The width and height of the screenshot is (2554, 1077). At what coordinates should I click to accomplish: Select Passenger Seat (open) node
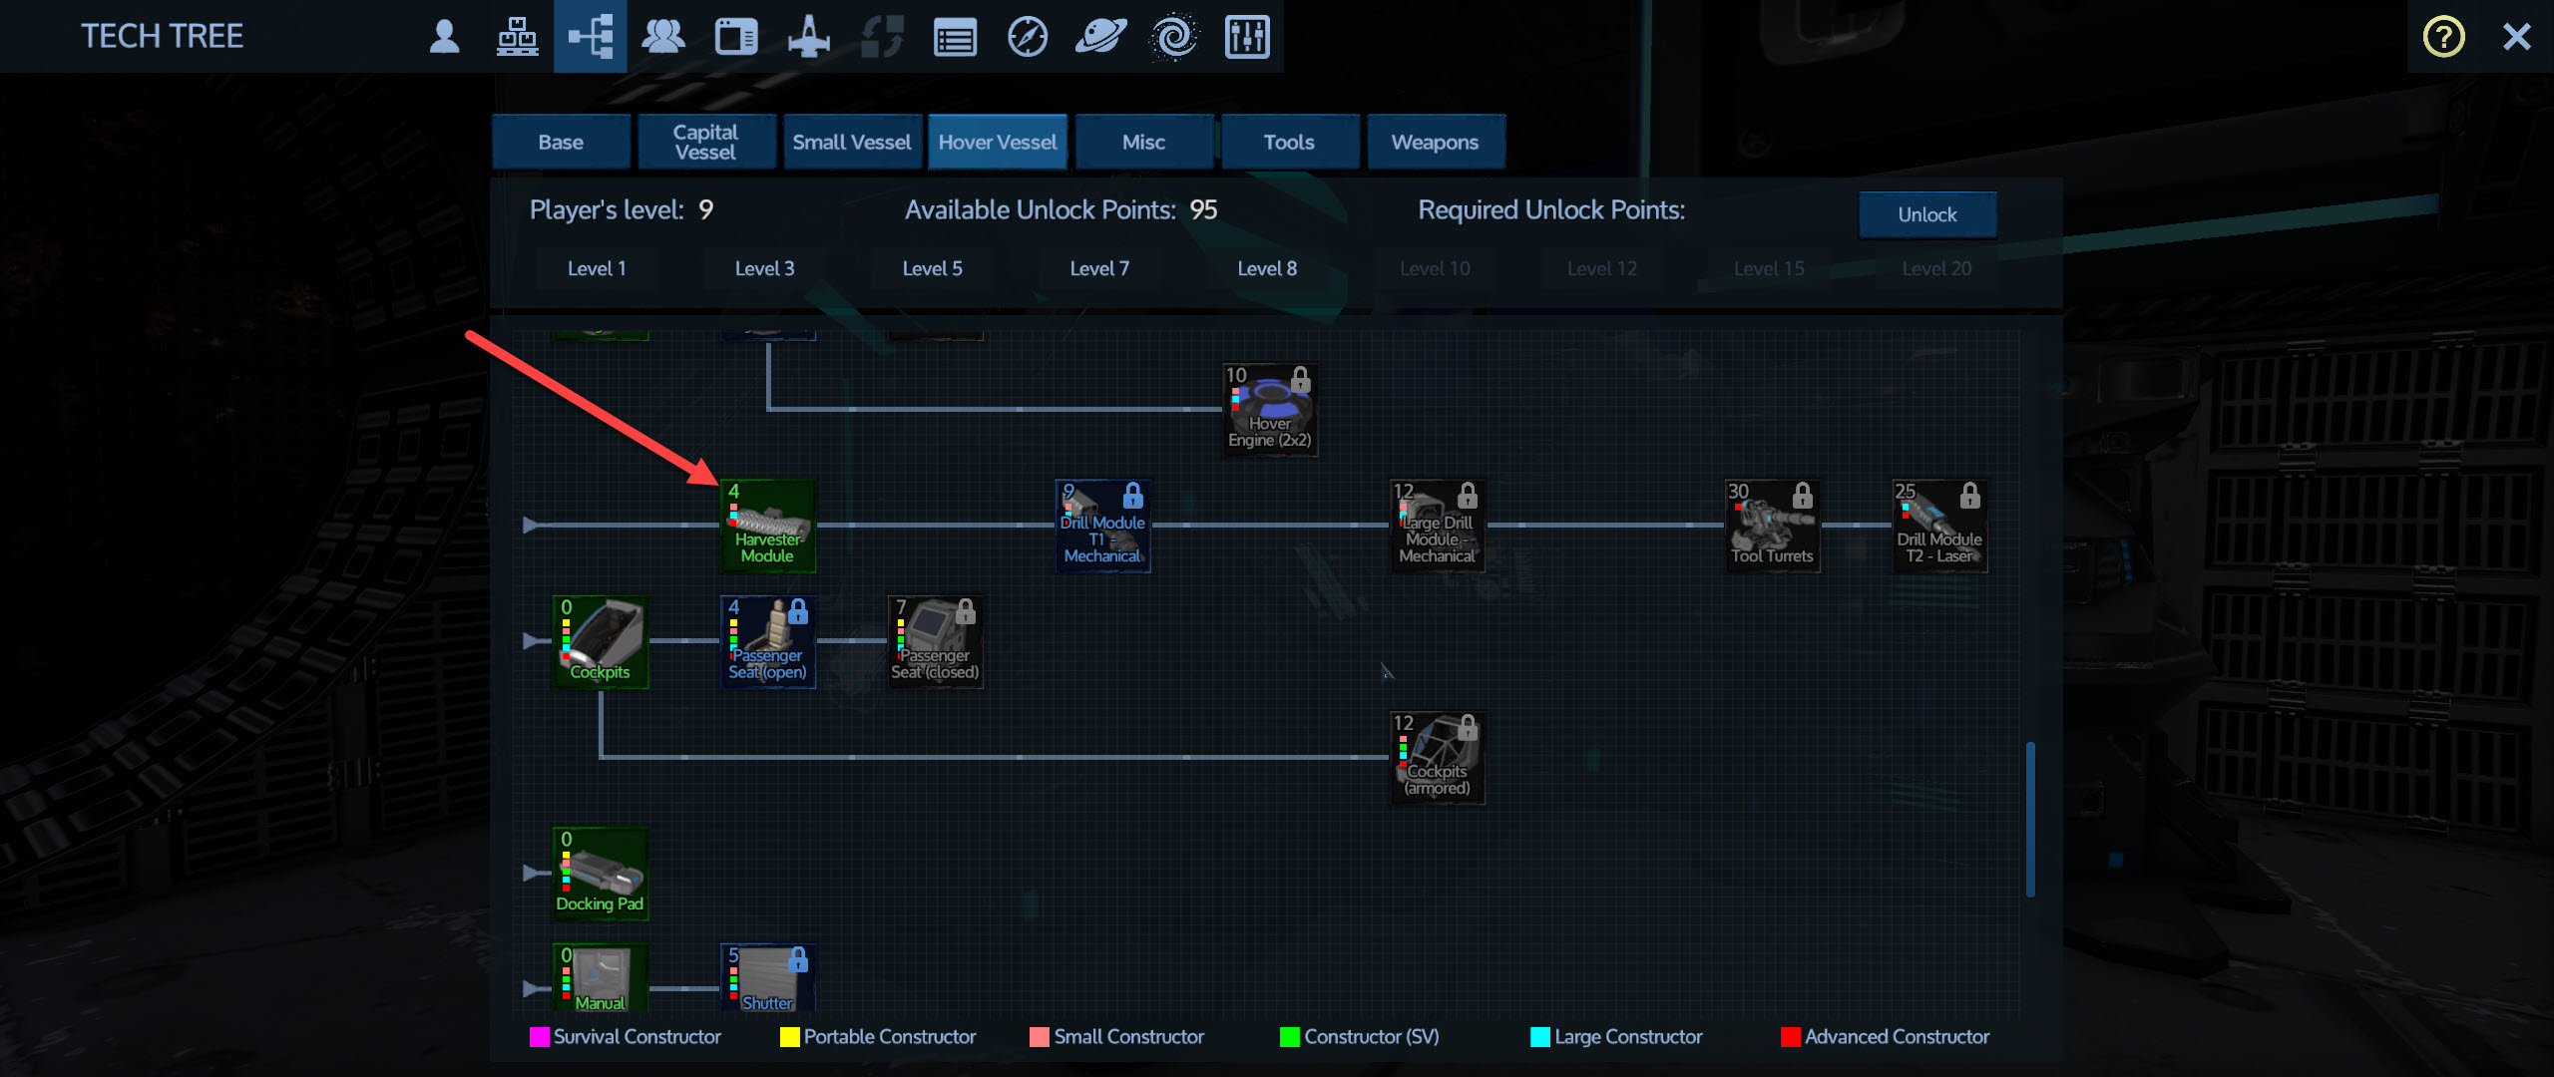point(768,642)
